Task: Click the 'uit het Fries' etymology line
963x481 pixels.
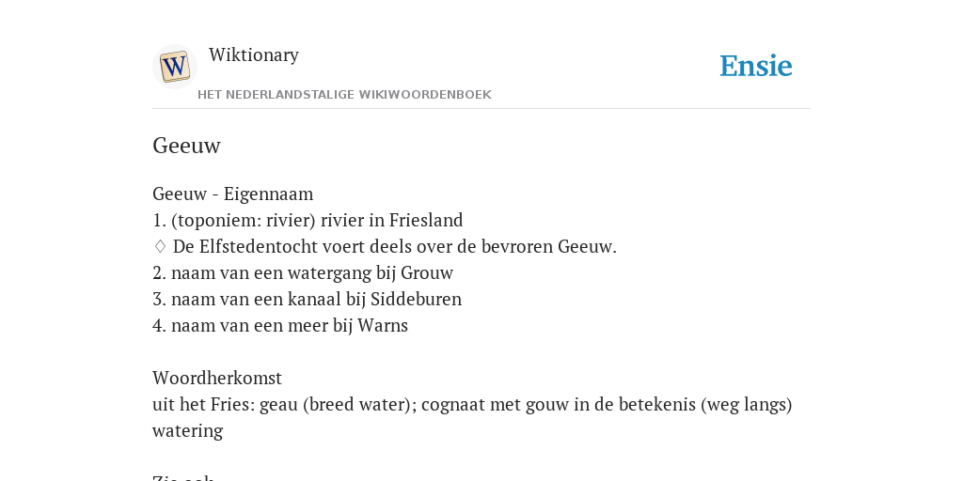Action: pyautogui.click(x=472, y=405)
